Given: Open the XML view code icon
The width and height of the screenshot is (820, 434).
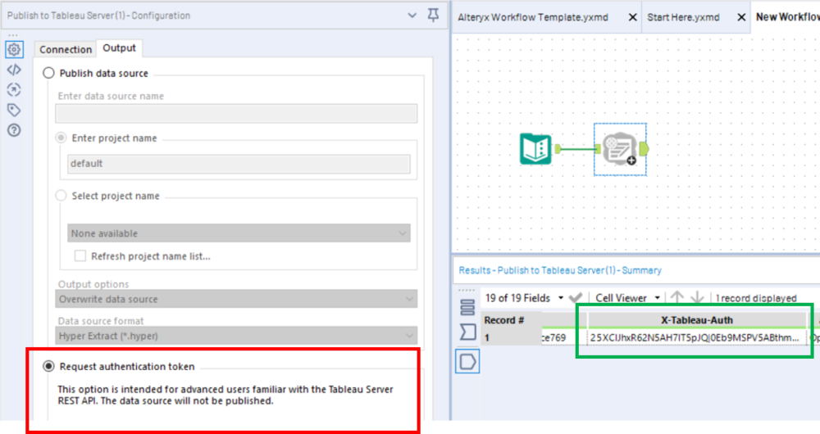Looking at the screenshot, I should click(x=14, y=70).
